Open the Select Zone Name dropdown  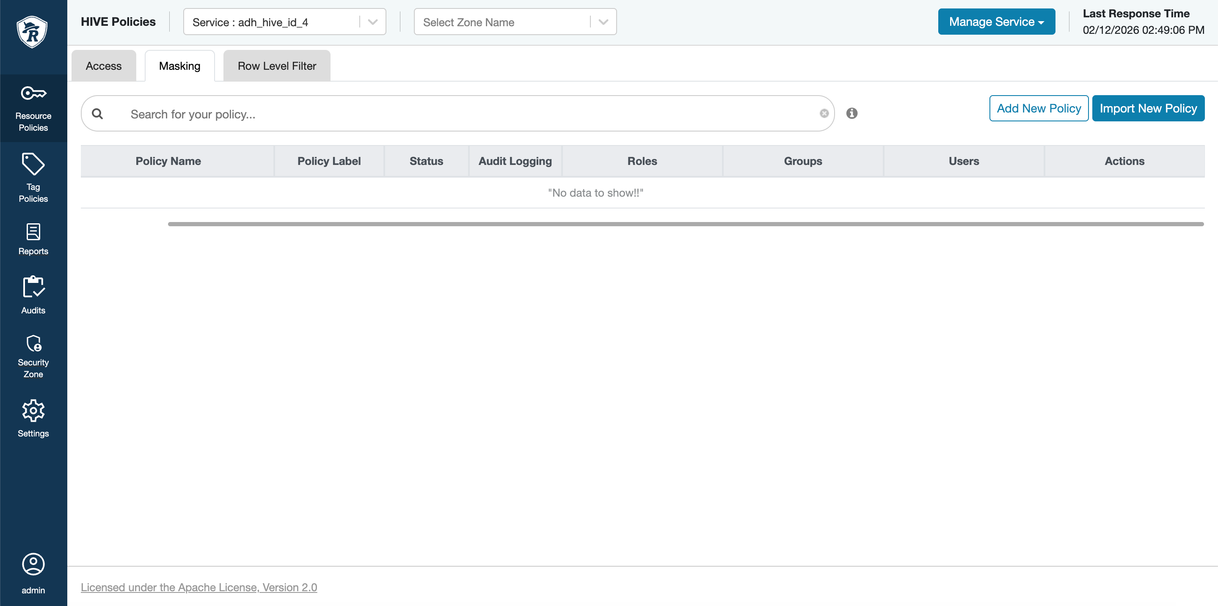tap(603, 21)
